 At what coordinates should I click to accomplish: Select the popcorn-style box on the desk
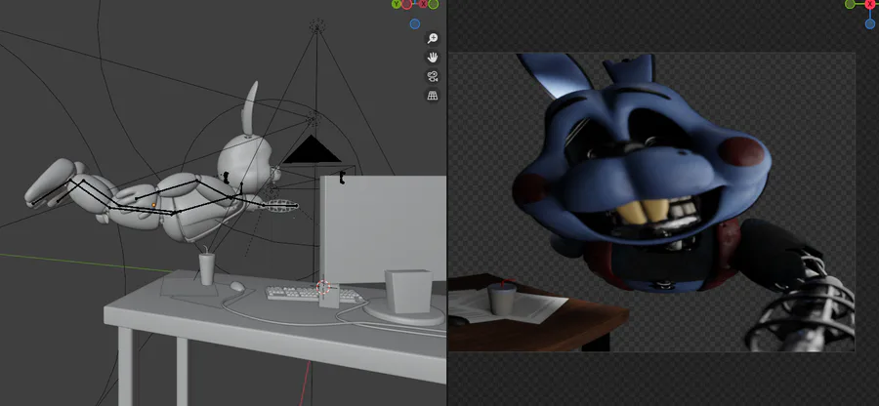(x=408, y=291)
